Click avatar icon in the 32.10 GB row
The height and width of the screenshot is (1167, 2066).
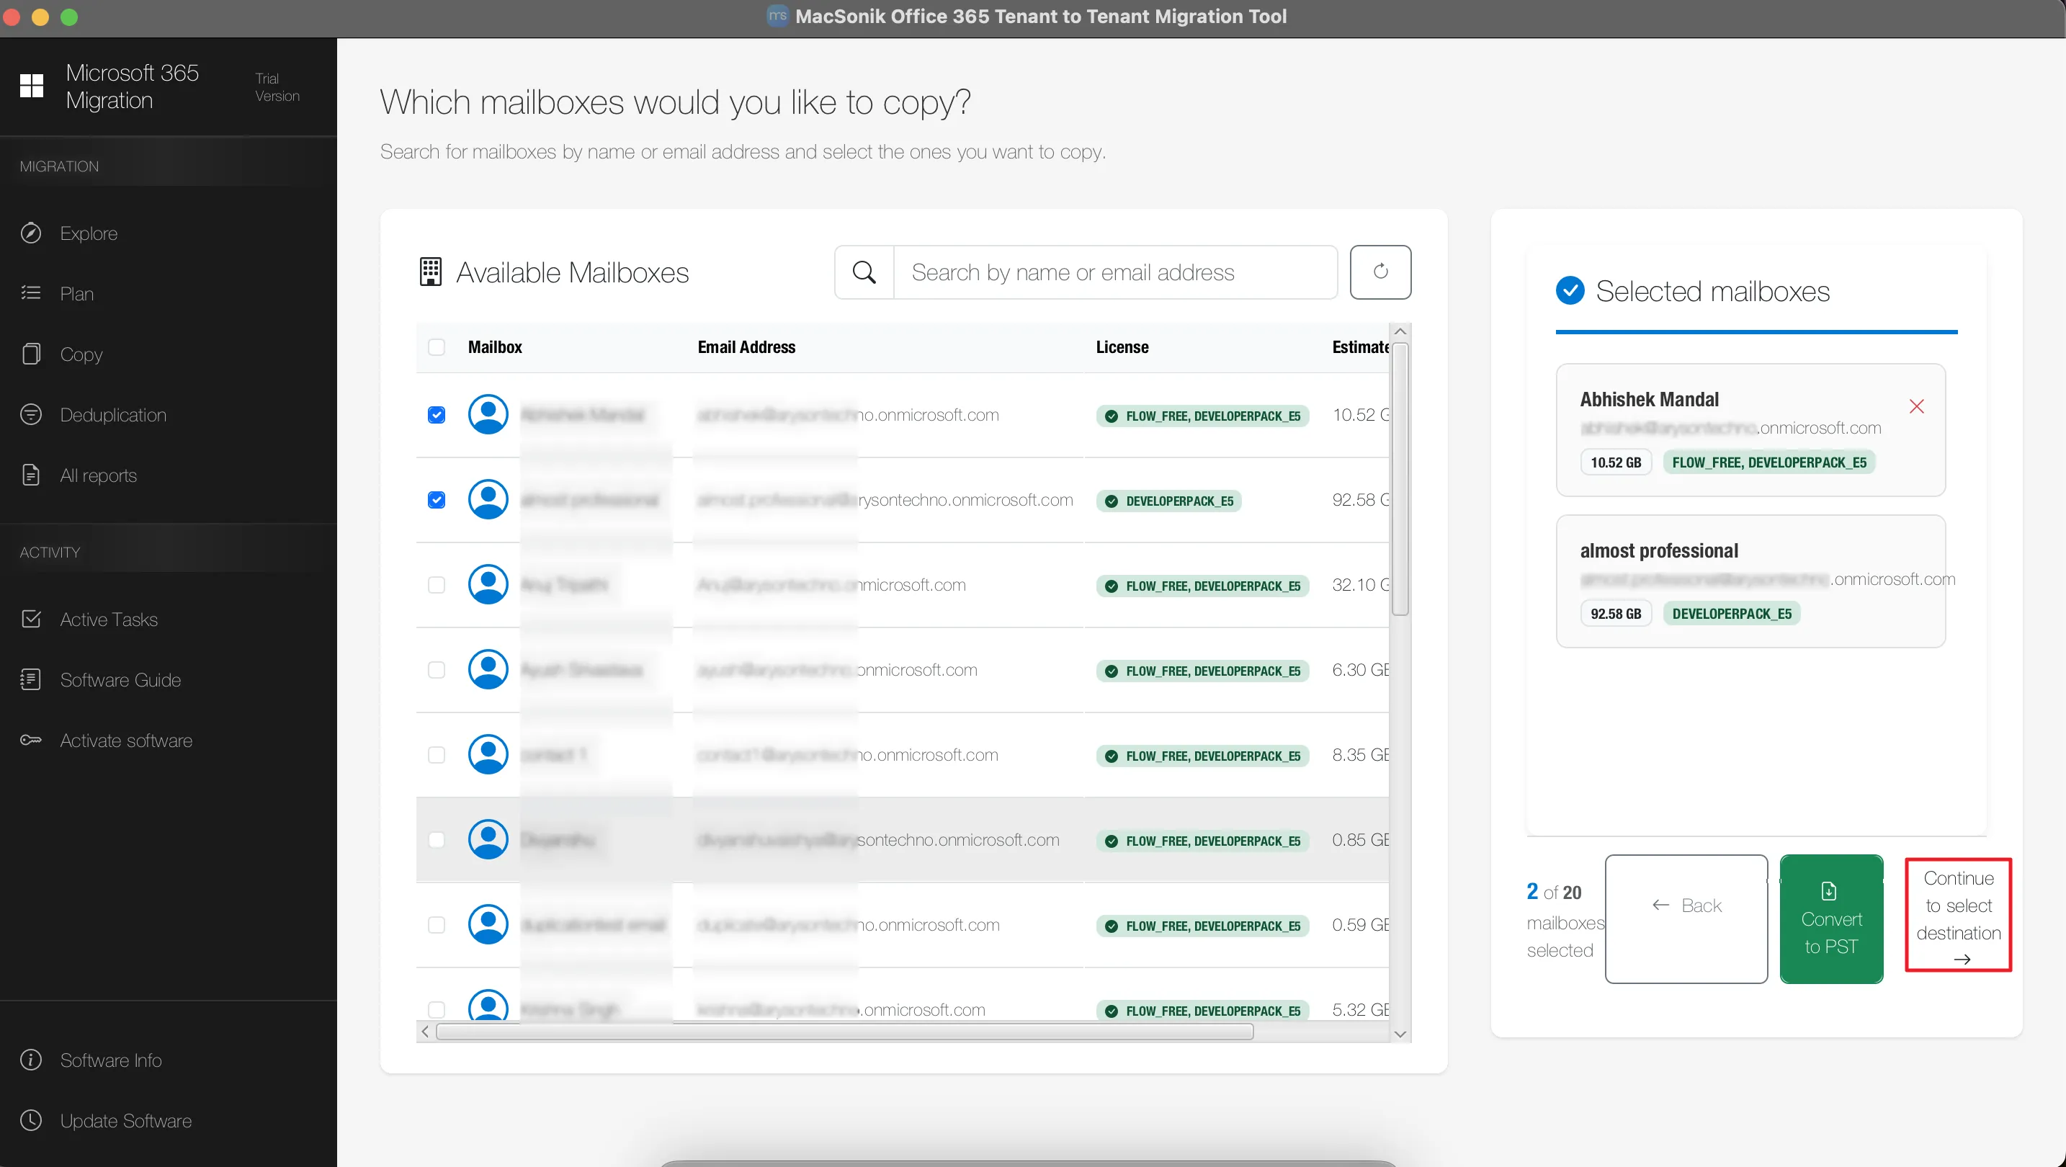pos(488,585)
